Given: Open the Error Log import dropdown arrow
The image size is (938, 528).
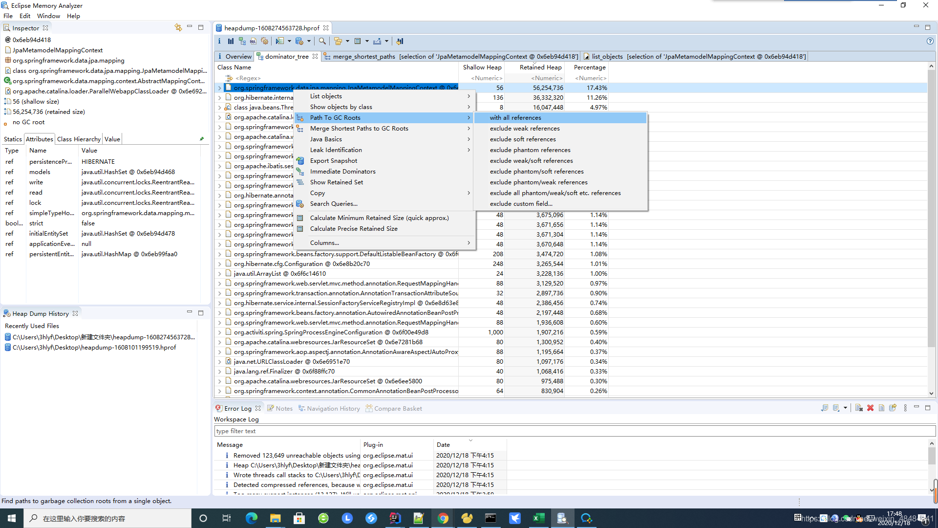Looking at the screenshot, I should (845, 408).
